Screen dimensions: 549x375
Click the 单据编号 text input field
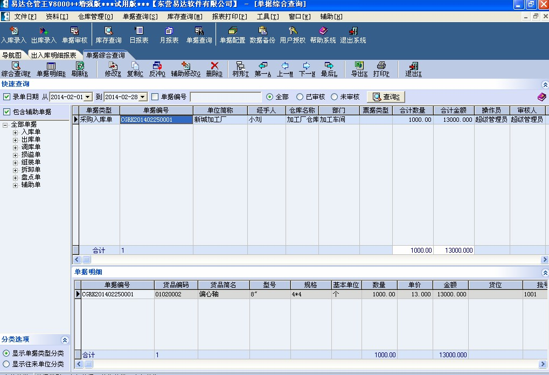pos(225,97)
